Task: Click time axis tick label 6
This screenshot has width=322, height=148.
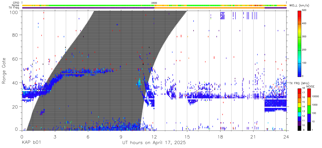Action: click(88, 137)
